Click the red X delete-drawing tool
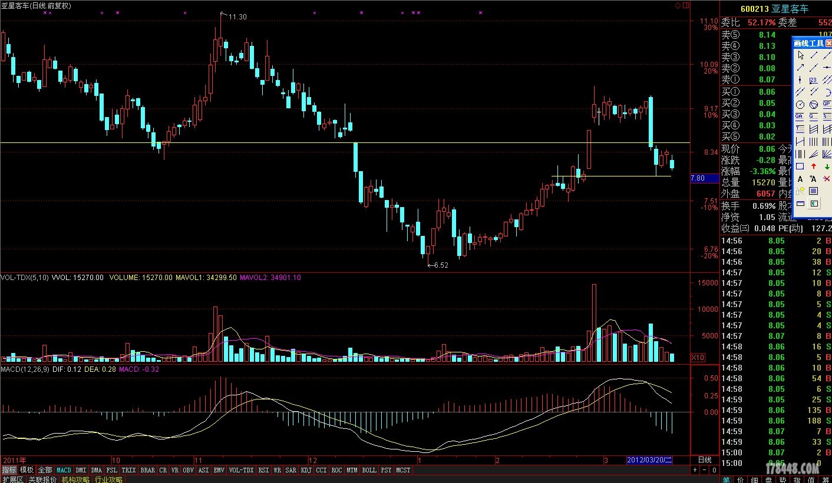The height and width of the screenshot is (483, 832). click(x=827, y=179)
